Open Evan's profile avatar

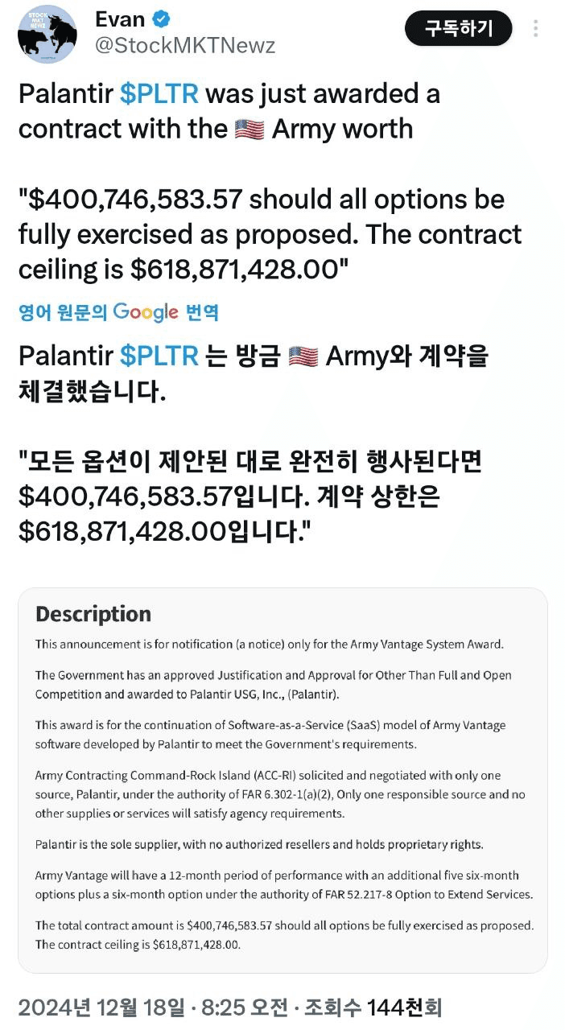point(47,32)
